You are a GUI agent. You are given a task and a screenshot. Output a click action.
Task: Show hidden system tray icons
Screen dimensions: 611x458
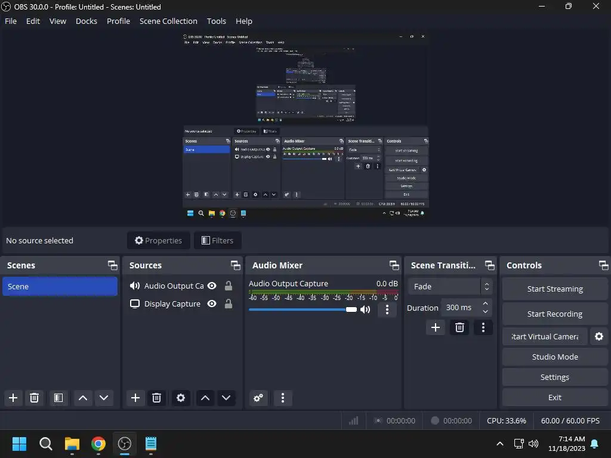pos(500,444)
